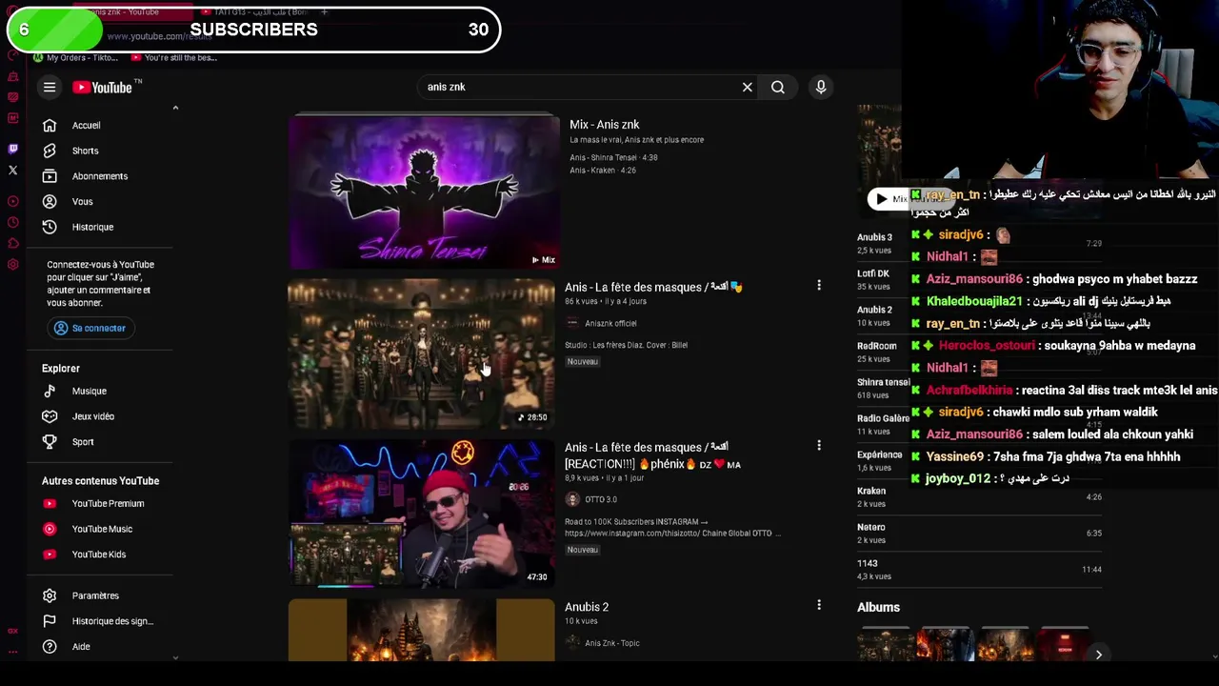Image resolution: width=1219 pixels, height=686 pixels.
Task: Clear the search box with the X icon
Action: pyautogui.click(x=748, y=88)
